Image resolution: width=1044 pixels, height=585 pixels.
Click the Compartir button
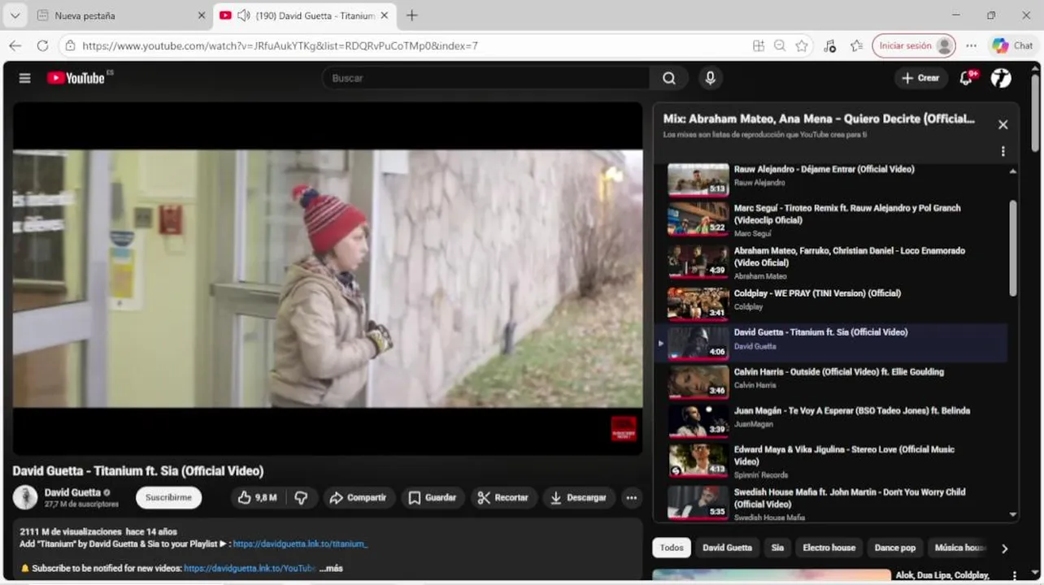[359, 498]
